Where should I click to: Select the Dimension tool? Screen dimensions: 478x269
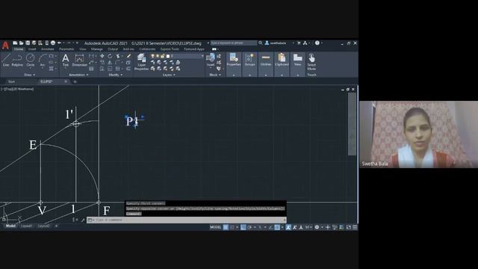click(79, 60)
